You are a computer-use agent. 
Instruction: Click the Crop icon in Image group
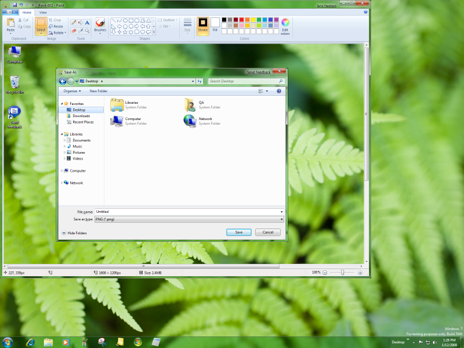coord(51,20)
